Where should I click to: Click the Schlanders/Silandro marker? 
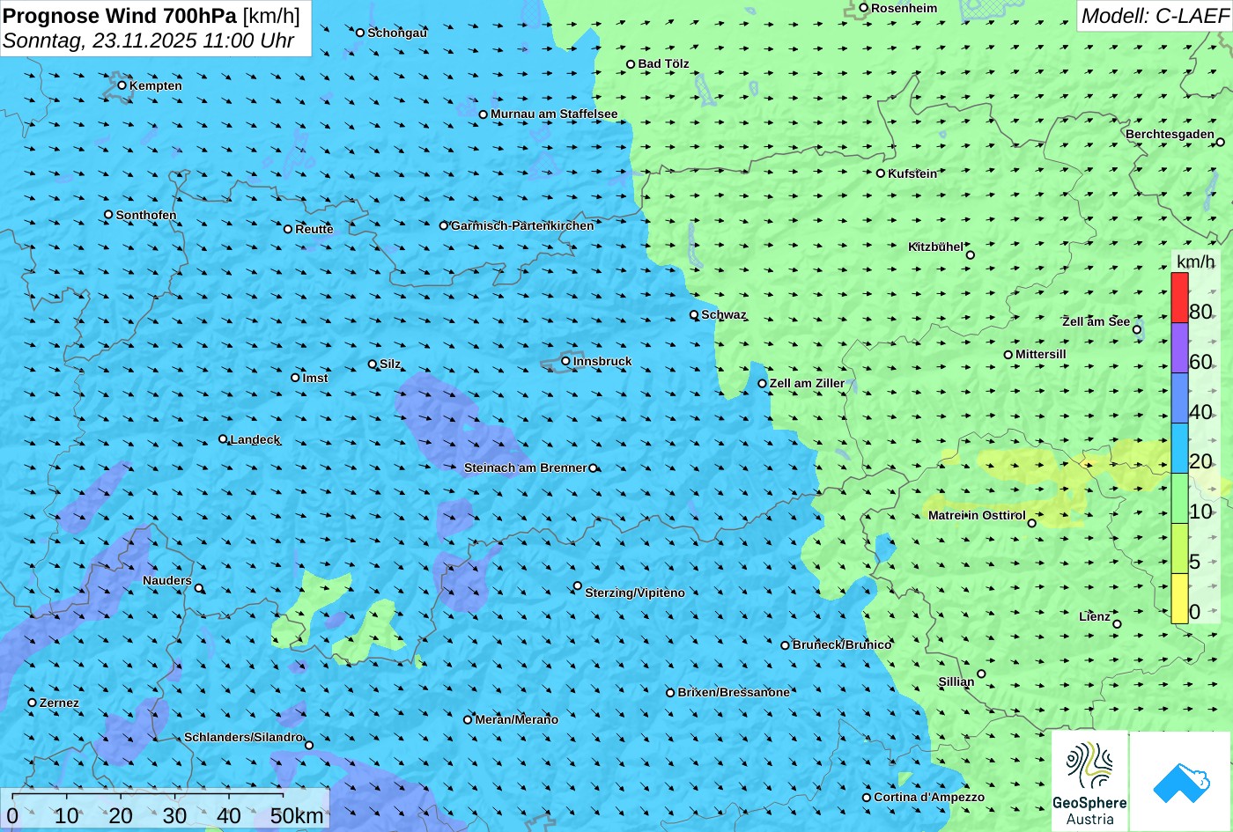click(x=309, y=745)
